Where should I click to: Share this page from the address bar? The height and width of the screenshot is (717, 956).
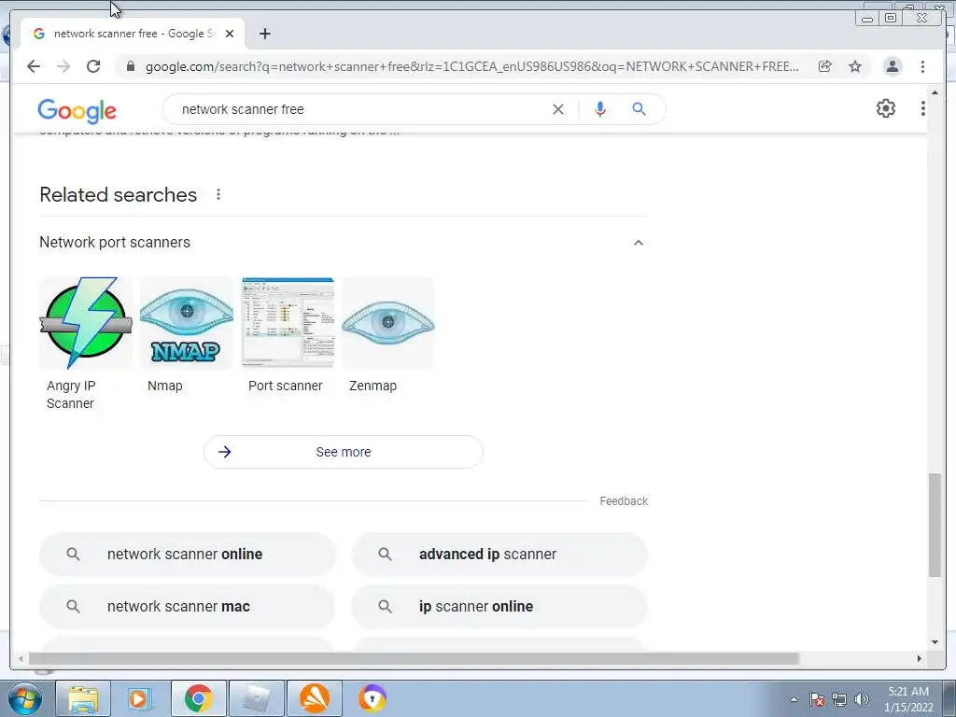[x=825, y=66]
